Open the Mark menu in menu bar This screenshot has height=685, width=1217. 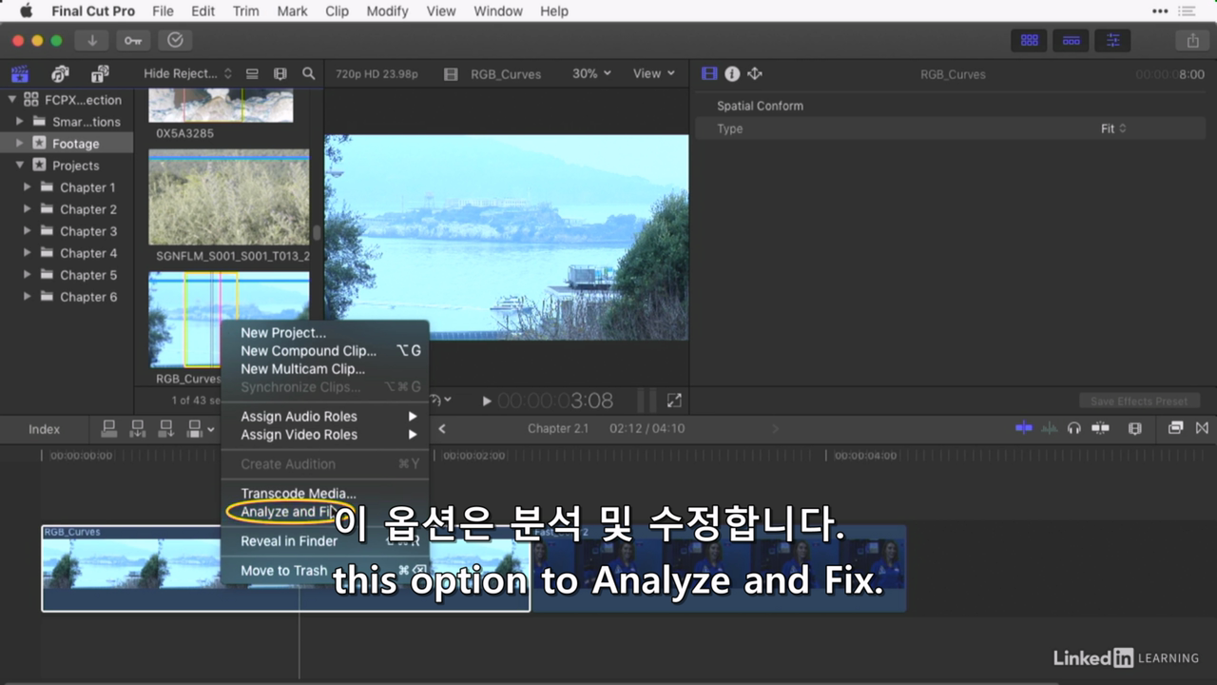[292, 11]
